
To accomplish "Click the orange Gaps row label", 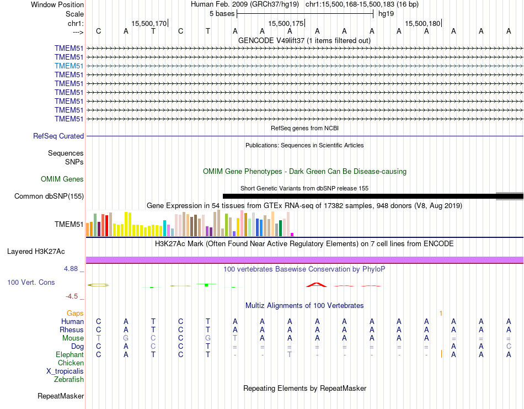I will pyautogui.click(x=75, y=314).
